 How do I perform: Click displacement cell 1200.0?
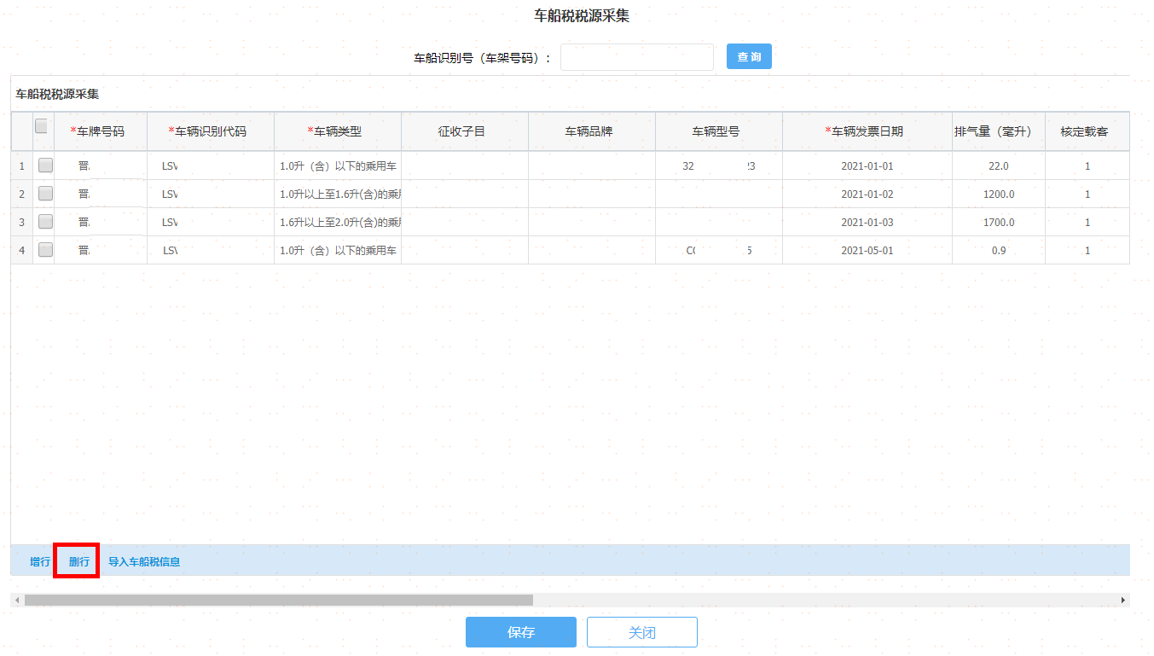[999, 194]
